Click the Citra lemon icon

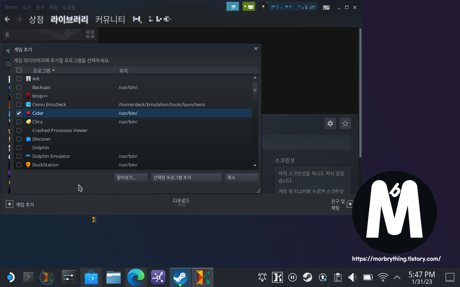[28, 122]
